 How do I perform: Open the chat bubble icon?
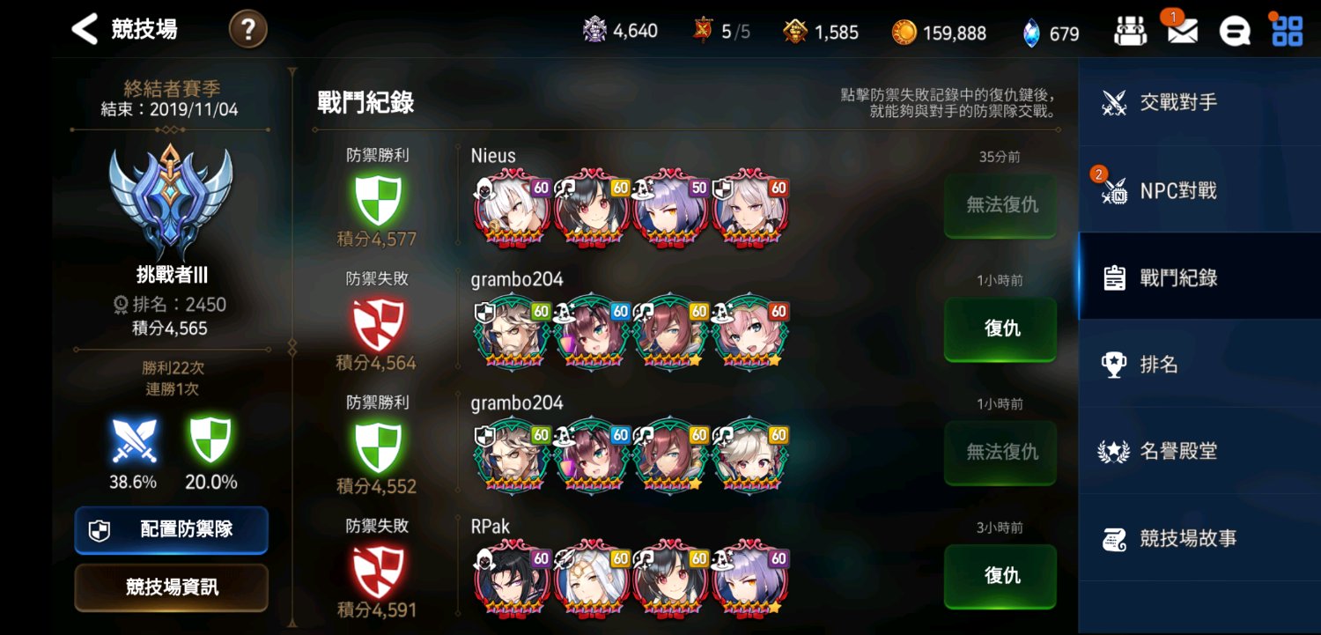click(1235, 32)
